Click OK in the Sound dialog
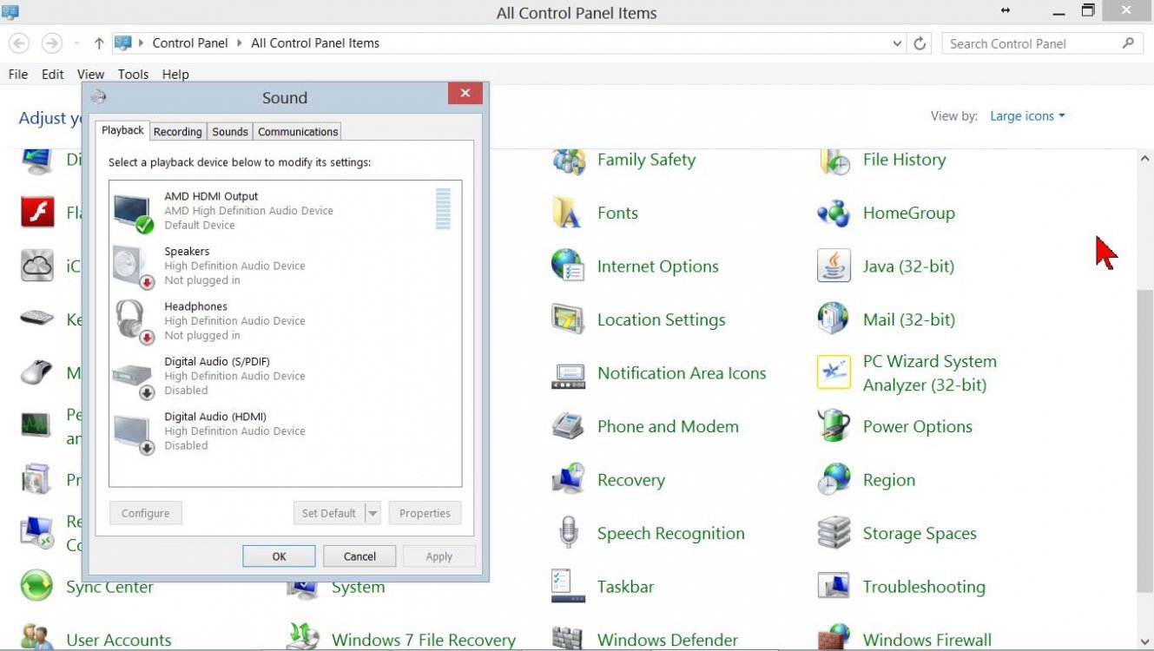 tap(279, 556)
